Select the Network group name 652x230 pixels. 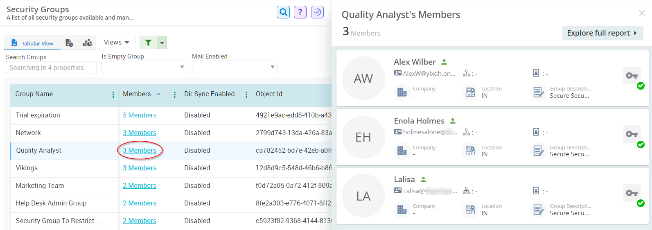(28, 133)
